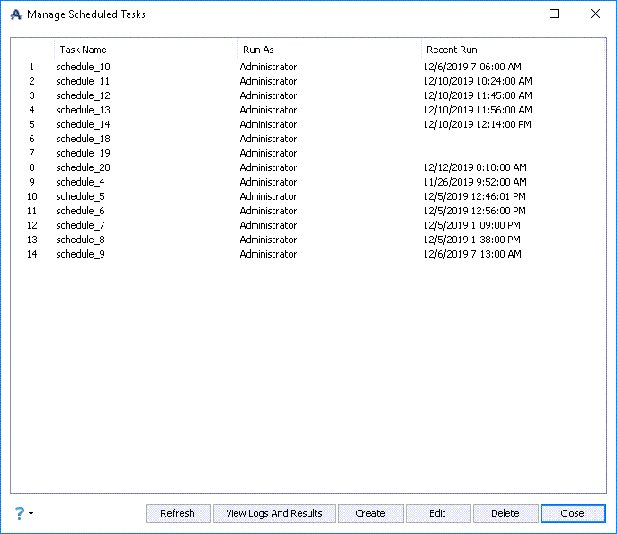Click recent run 12/6/2019 7:13:00 AM
The image size is (617, 534).
472,254
